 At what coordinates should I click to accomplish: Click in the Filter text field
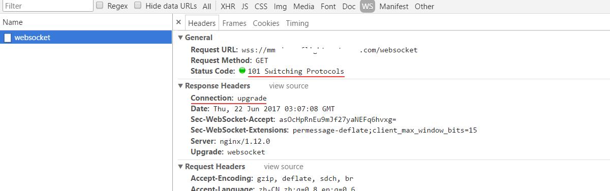[47, 6]
